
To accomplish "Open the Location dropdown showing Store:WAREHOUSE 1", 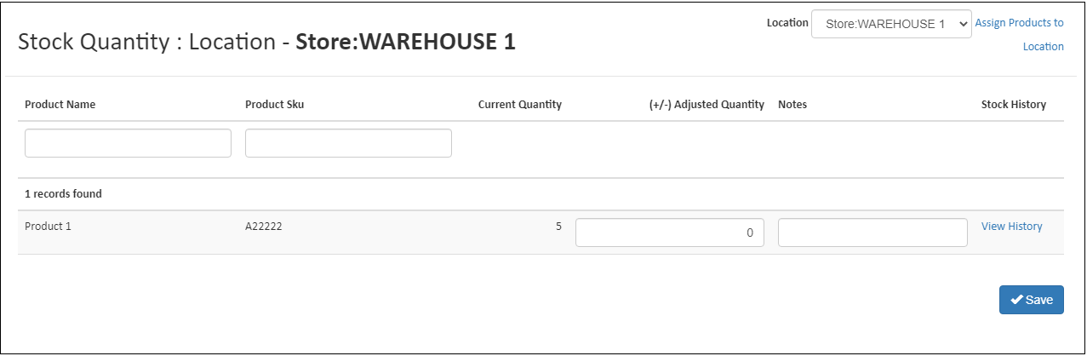I will 890,25.
